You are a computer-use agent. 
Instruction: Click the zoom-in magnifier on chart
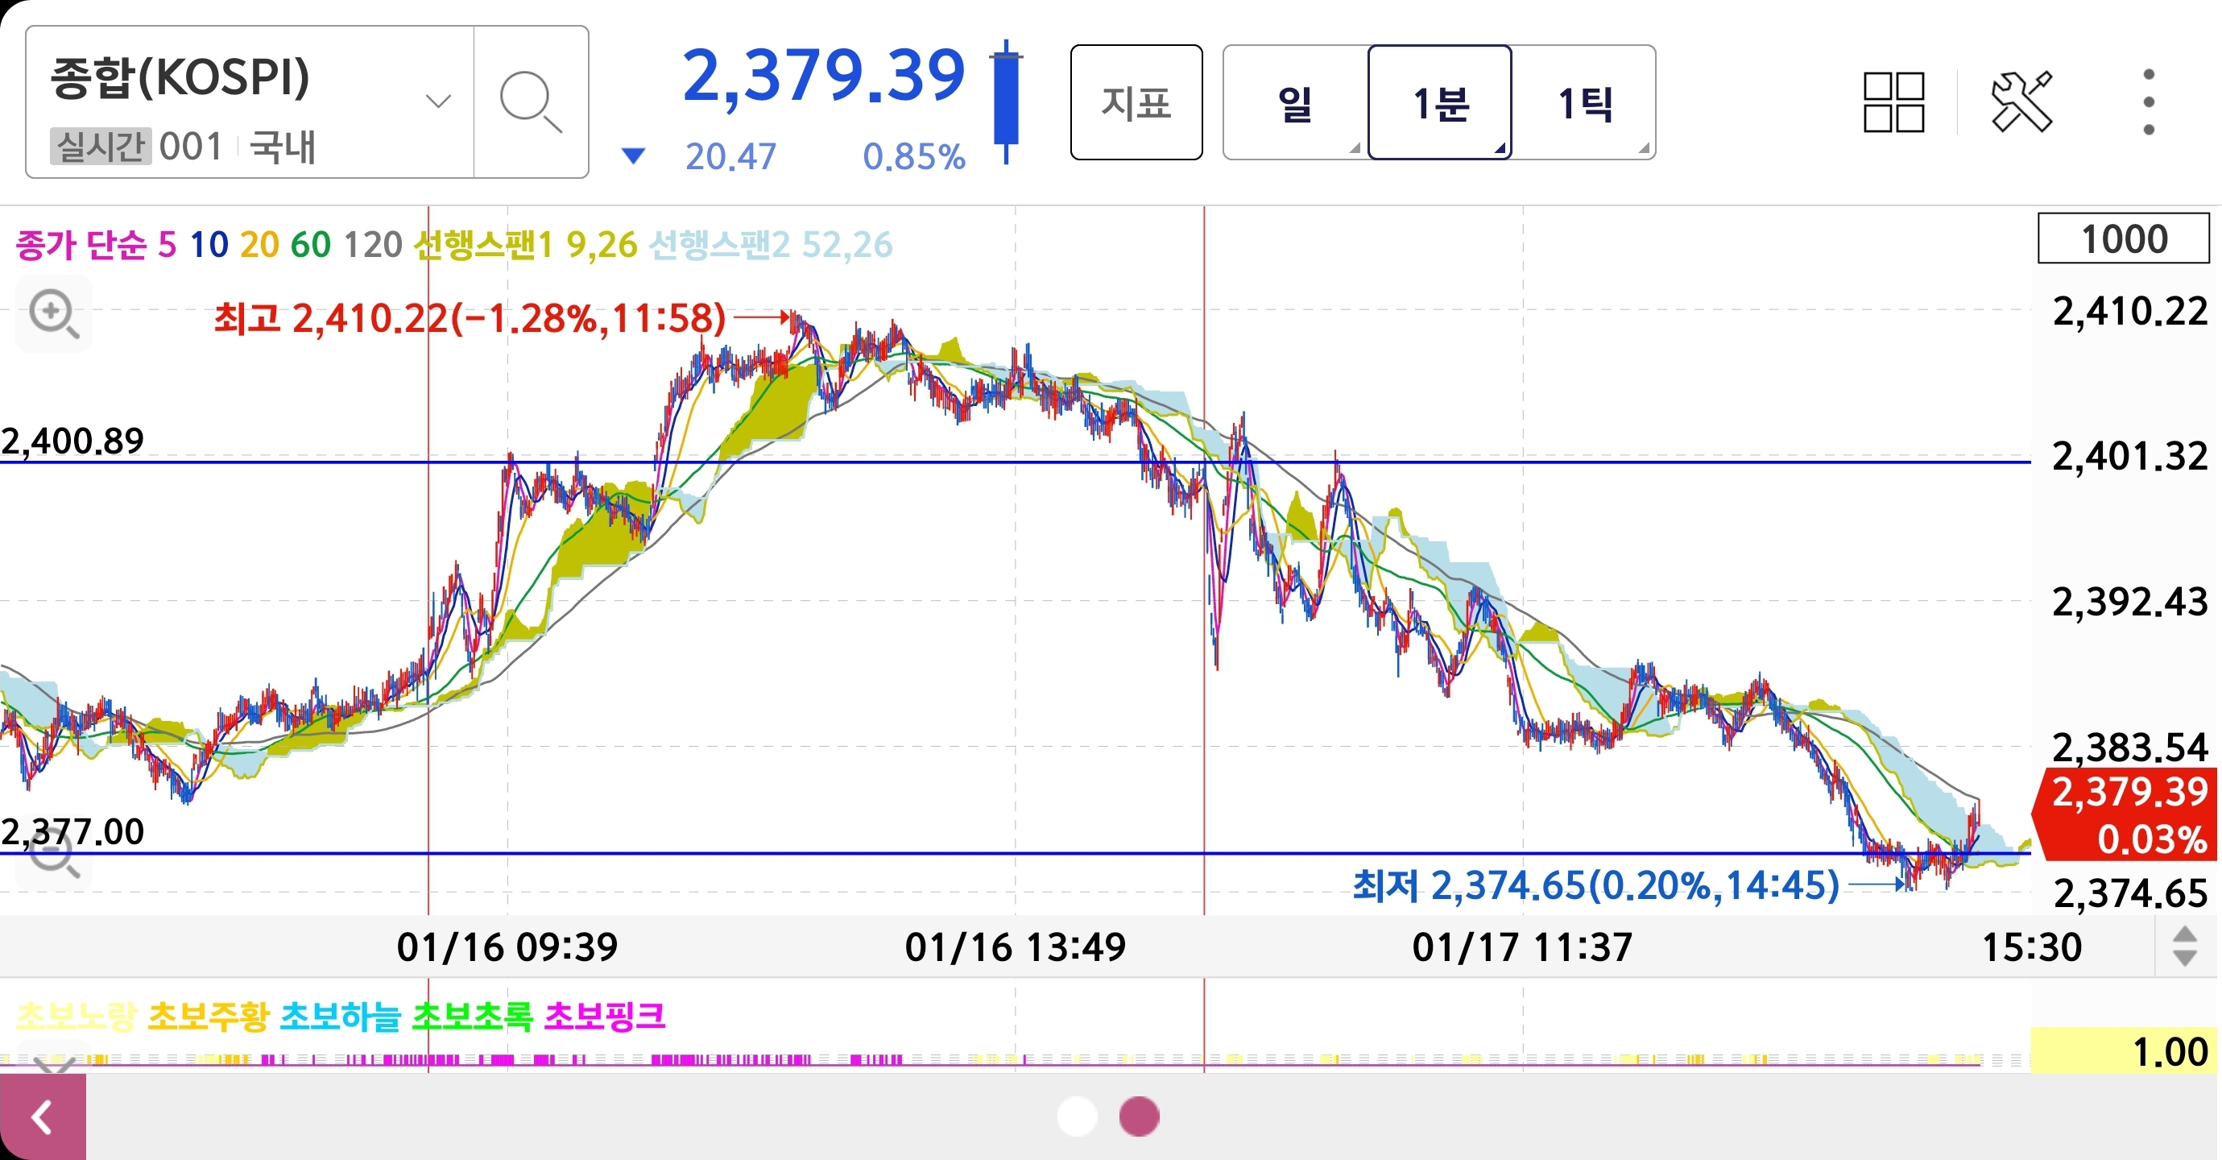tap(53, 313)
